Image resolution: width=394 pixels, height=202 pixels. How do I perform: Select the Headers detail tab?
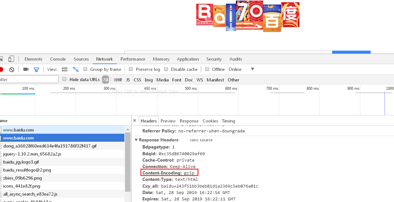149,121
